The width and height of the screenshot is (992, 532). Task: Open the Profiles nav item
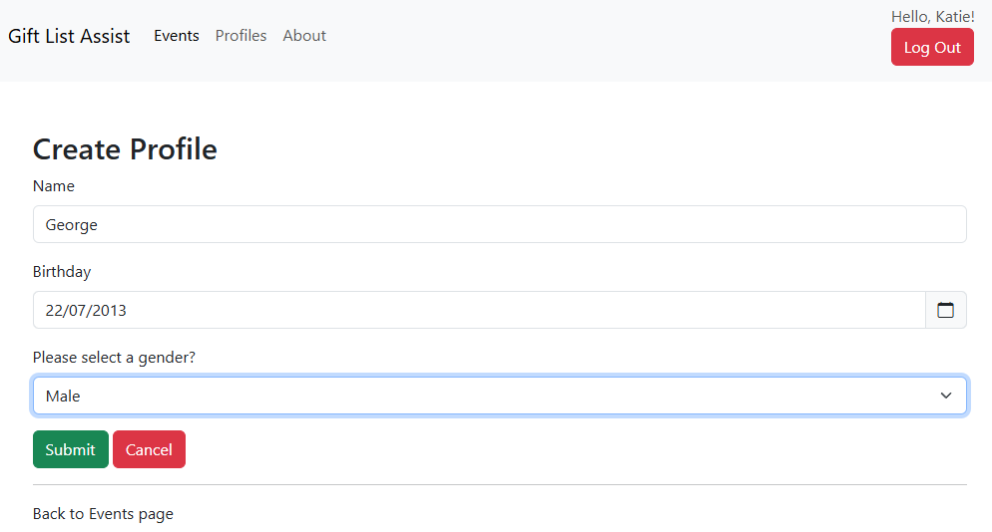[x=241, y=36]
